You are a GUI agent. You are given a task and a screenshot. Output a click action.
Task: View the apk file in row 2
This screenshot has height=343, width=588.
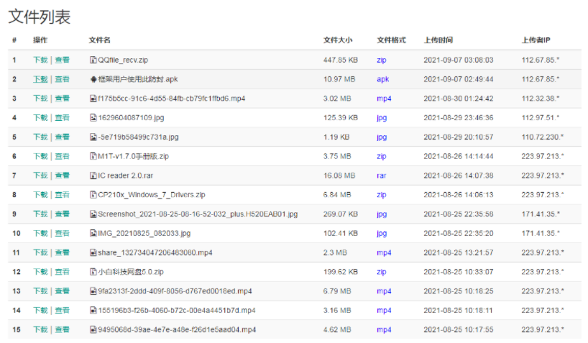63,79
